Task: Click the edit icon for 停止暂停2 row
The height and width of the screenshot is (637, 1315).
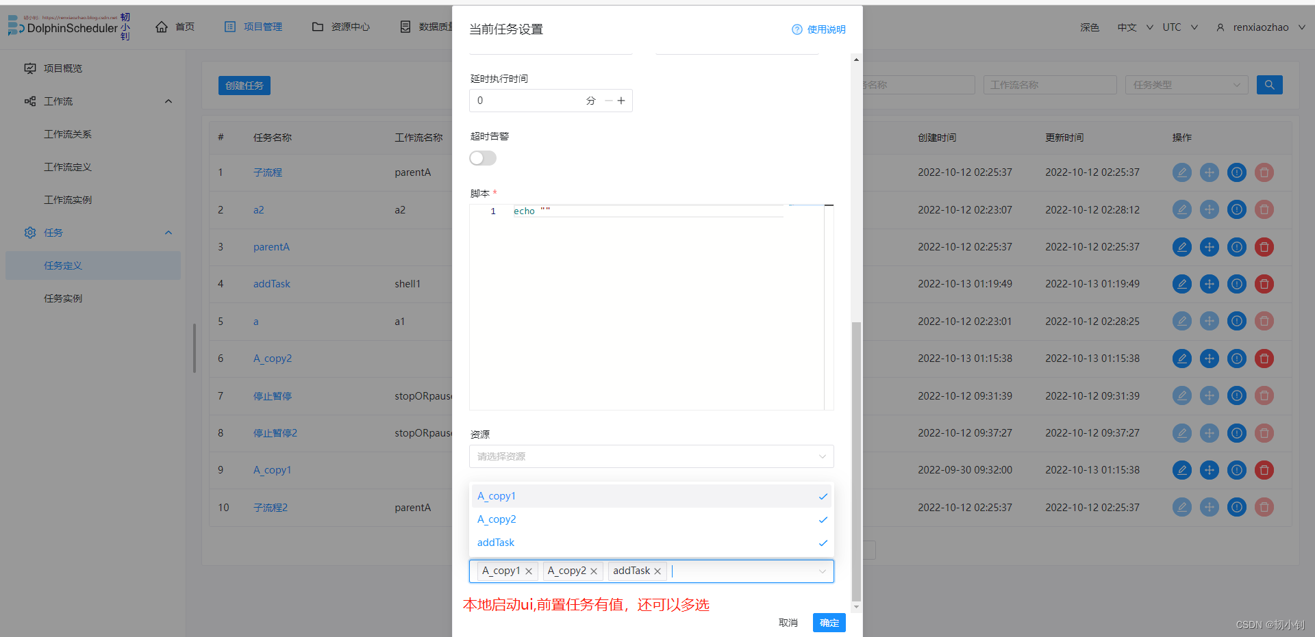Action: [1182, 433]
